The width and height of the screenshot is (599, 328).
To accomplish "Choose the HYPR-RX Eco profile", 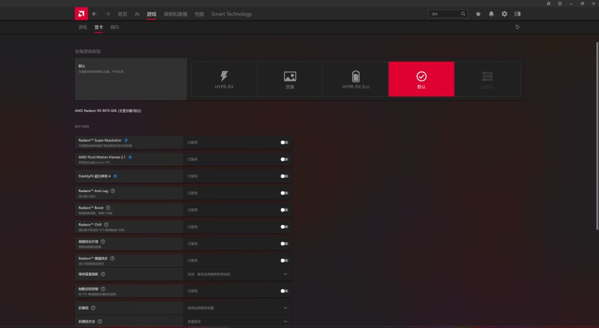I will click(356, 79).
